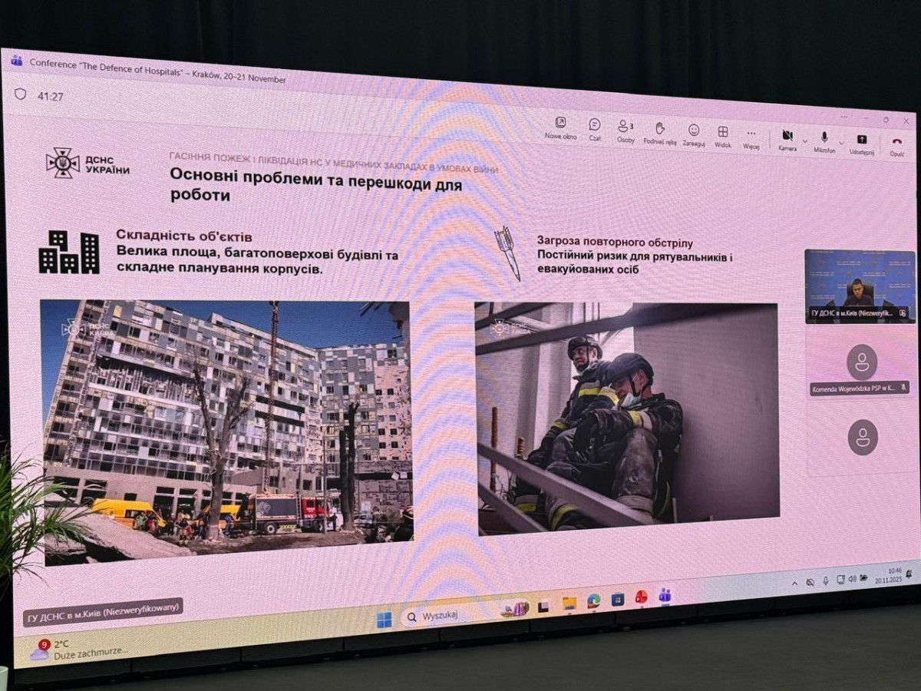Screen dimensions: 921x691
Task: Open the Windows Start menu
Action: [384, 620]
